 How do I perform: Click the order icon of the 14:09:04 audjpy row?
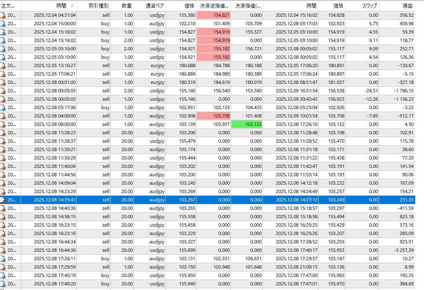(3, 183)
